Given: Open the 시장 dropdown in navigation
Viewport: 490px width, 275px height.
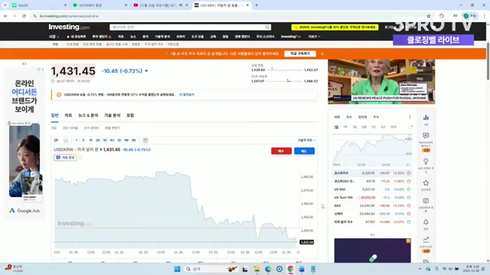Looking at the screenshot, I should click(54, 37).
